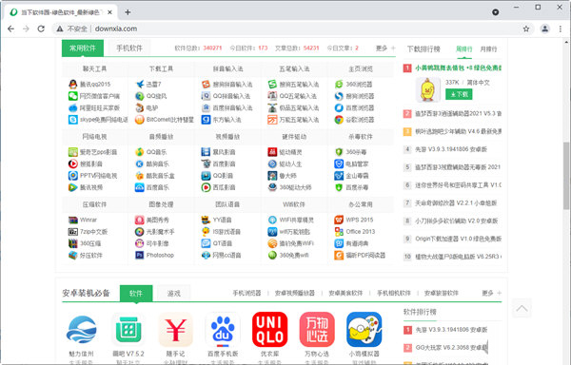Reload the downxia.com page
The height and width of the screenshot is (365, 571).
click(41, 29)
